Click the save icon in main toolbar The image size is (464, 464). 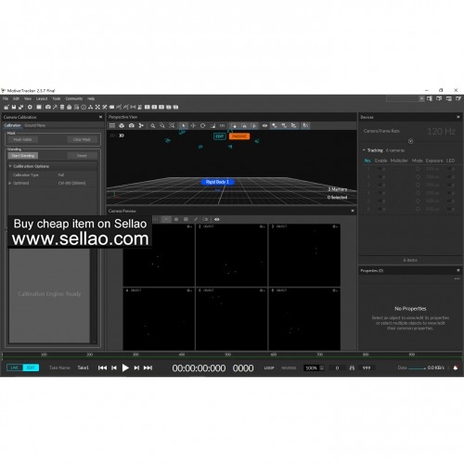[14, 107]
